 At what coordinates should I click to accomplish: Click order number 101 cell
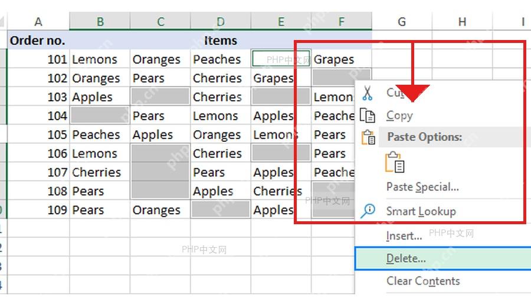pyautogui.click(x=38, y=59)
